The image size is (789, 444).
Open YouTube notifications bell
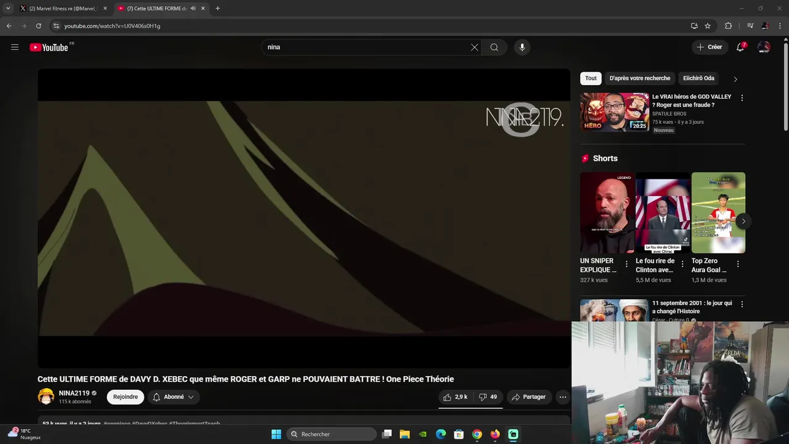(740, 47)
